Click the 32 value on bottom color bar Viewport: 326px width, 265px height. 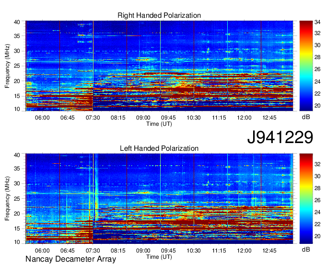tap(317, 164)
